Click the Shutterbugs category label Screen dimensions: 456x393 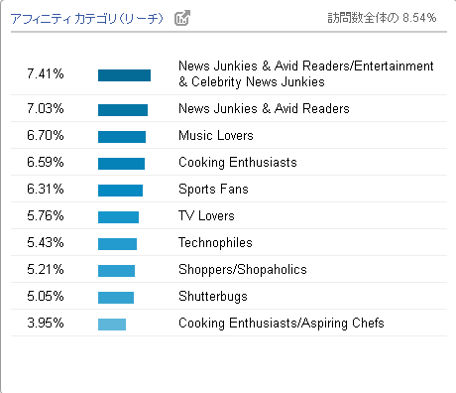click(x=213, y=297)
